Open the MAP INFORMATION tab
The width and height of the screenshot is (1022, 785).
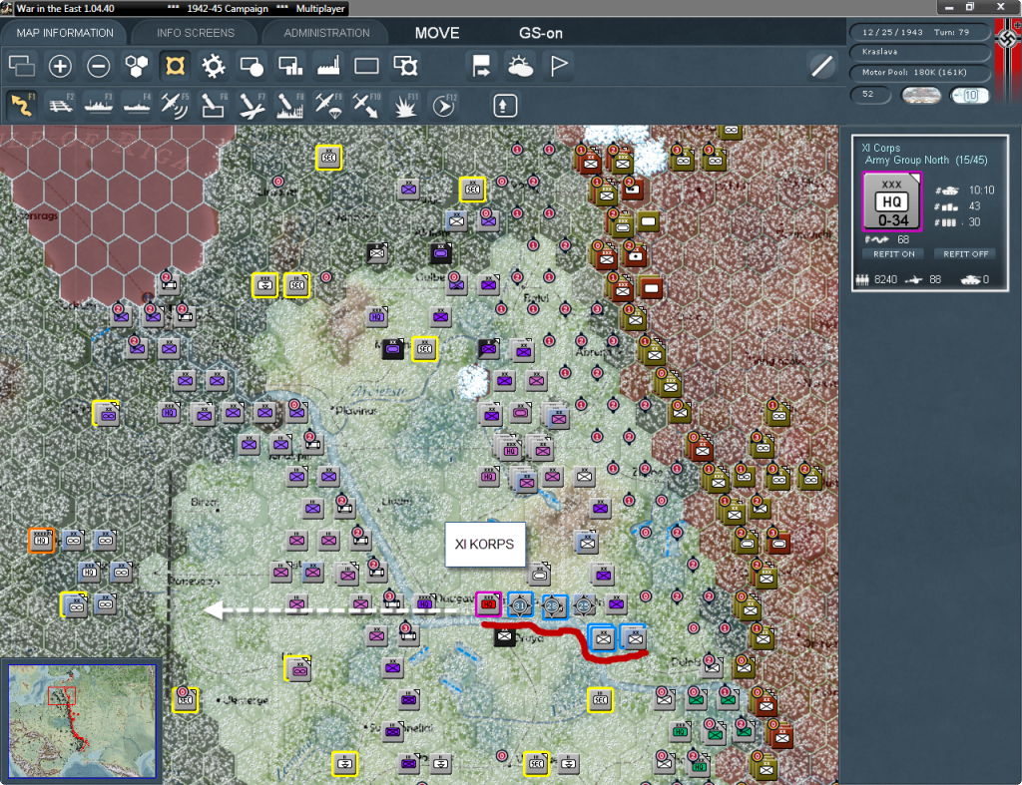65,33
